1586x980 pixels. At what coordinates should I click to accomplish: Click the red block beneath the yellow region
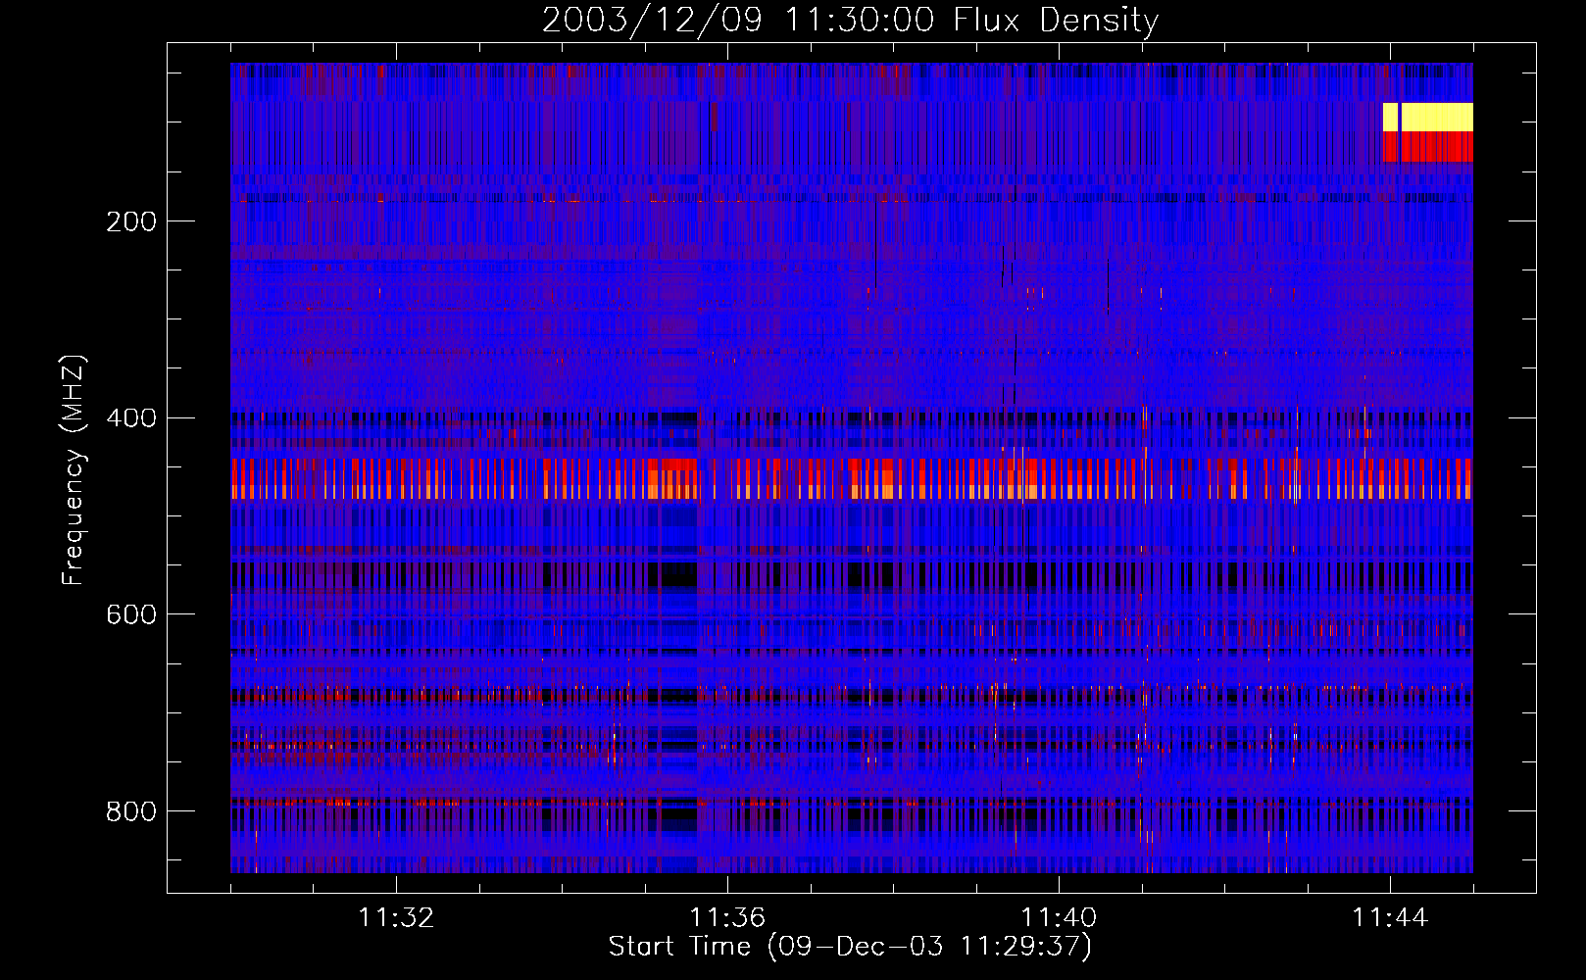pos(1428,147)
